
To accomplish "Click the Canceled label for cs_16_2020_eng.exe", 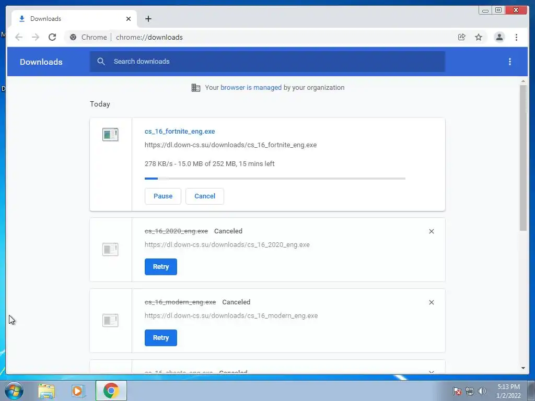I will tap(228, 231).
